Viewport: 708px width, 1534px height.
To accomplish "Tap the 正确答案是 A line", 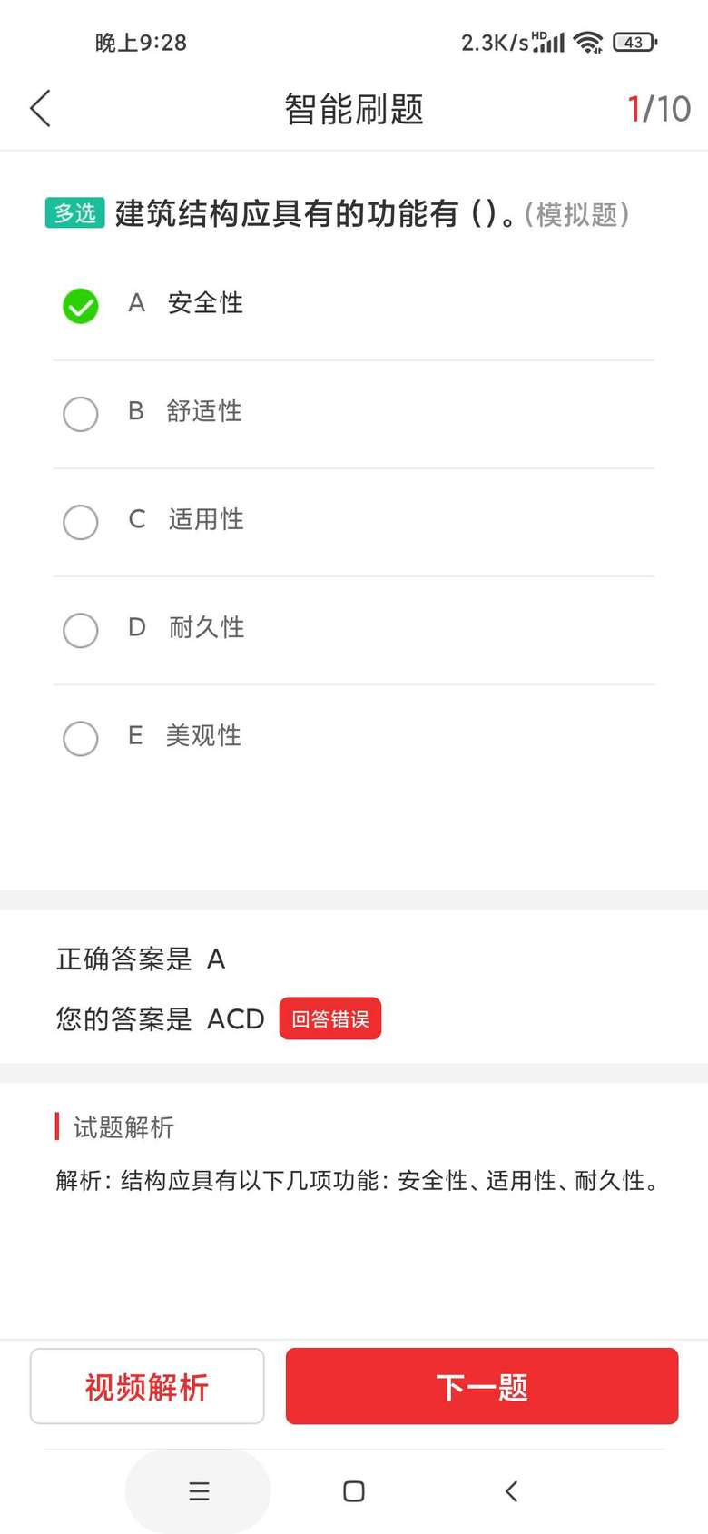I will click(141, 959).
